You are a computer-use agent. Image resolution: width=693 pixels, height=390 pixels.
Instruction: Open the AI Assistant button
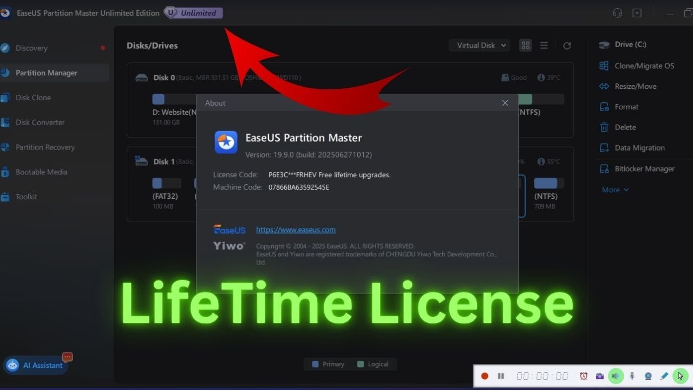pyautogui.click(x=36, y=365)
